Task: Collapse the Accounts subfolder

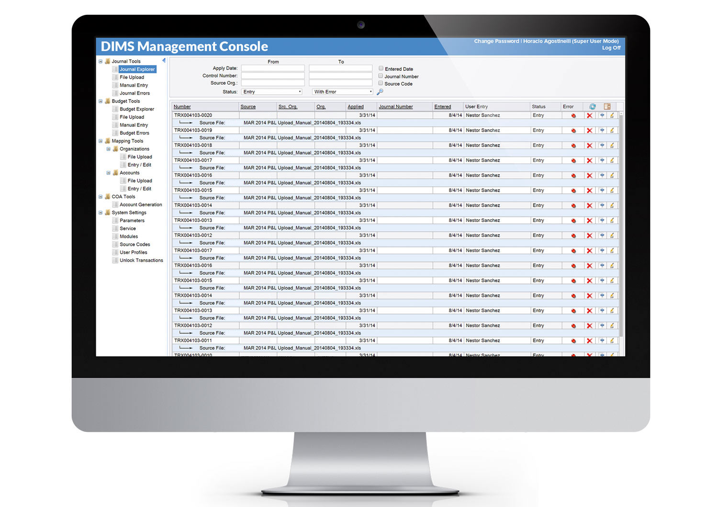Action: tap(109, 173)
